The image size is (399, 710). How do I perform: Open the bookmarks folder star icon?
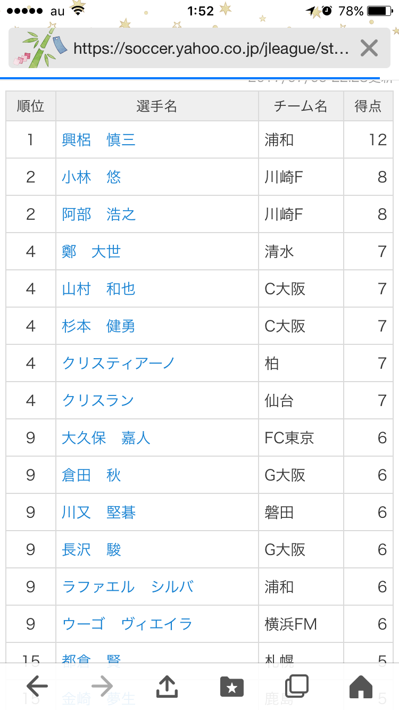[231, 687]
